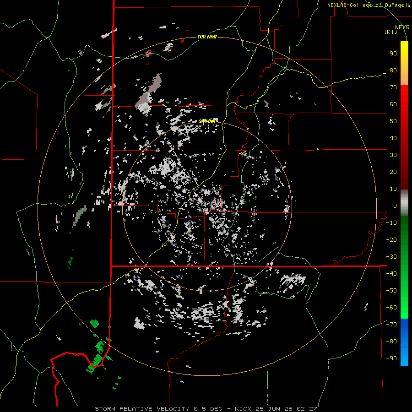412x412 pixels.
Task: Click the 25 JUN 25 date text
Action: [274, 409]
